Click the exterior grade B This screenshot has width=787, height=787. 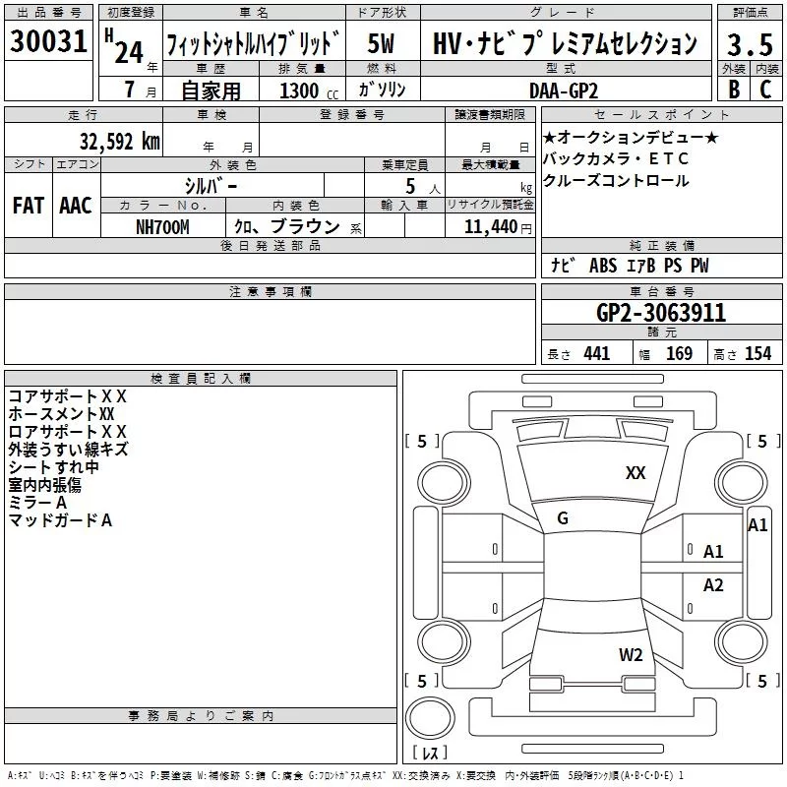734,90
